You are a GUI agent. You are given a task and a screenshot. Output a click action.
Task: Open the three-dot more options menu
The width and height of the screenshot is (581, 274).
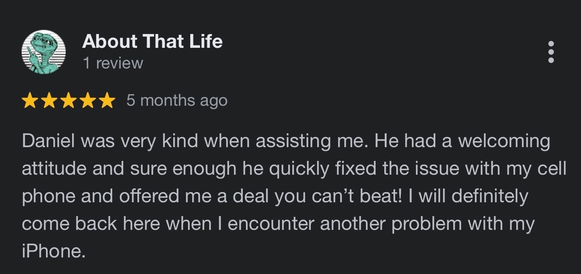point(552,52)
